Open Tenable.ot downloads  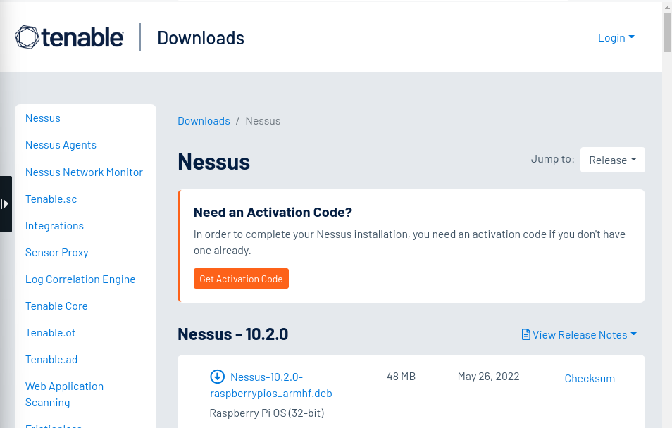pos(50,333)
